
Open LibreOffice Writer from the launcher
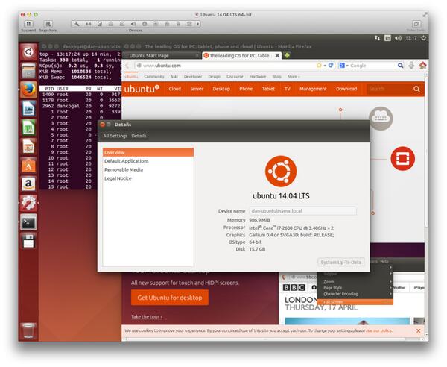pos(28,109)
